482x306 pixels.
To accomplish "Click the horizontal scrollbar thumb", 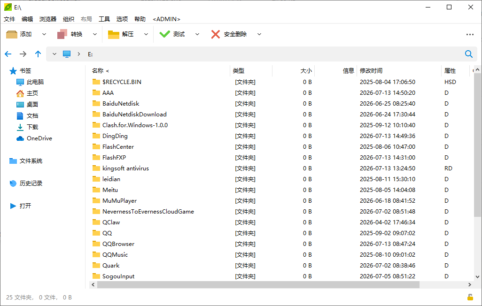I will point(258,285).
